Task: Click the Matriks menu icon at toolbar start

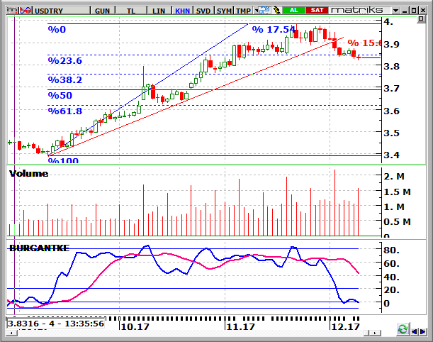Action: coord(12,11)
